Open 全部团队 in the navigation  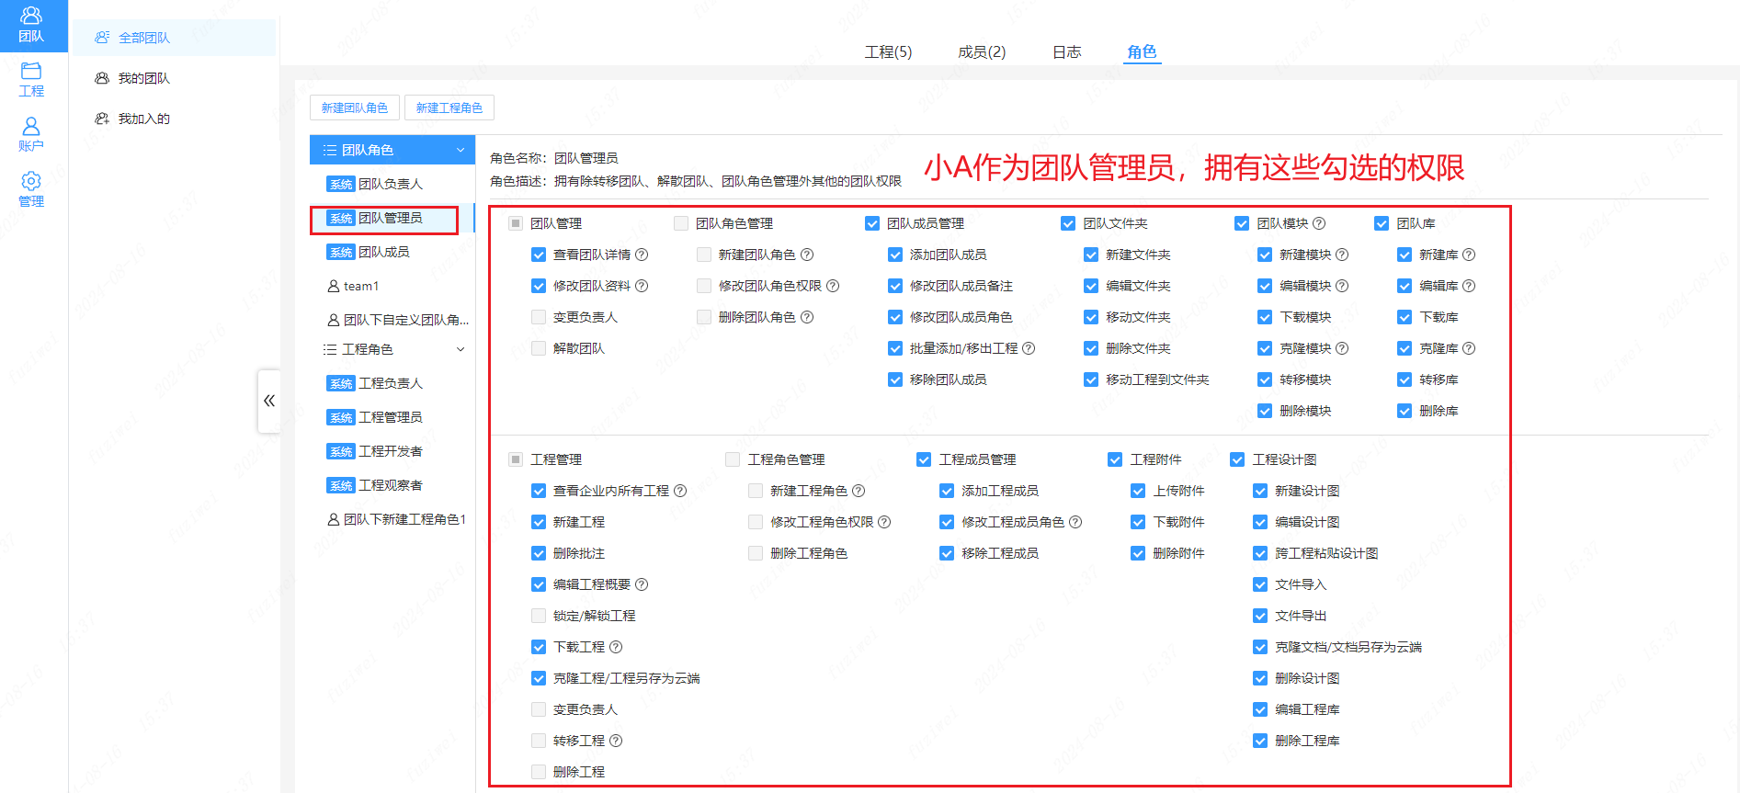coord(175,38)
